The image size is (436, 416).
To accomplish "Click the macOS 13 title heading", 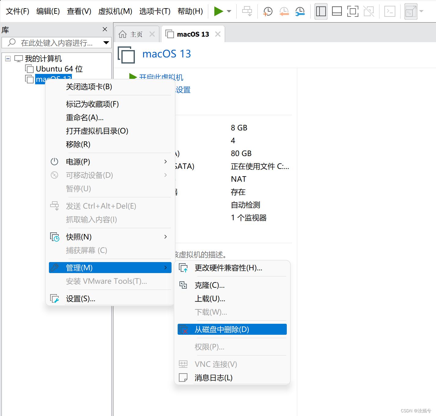I will pyautogui.click(x=167, y=54).
